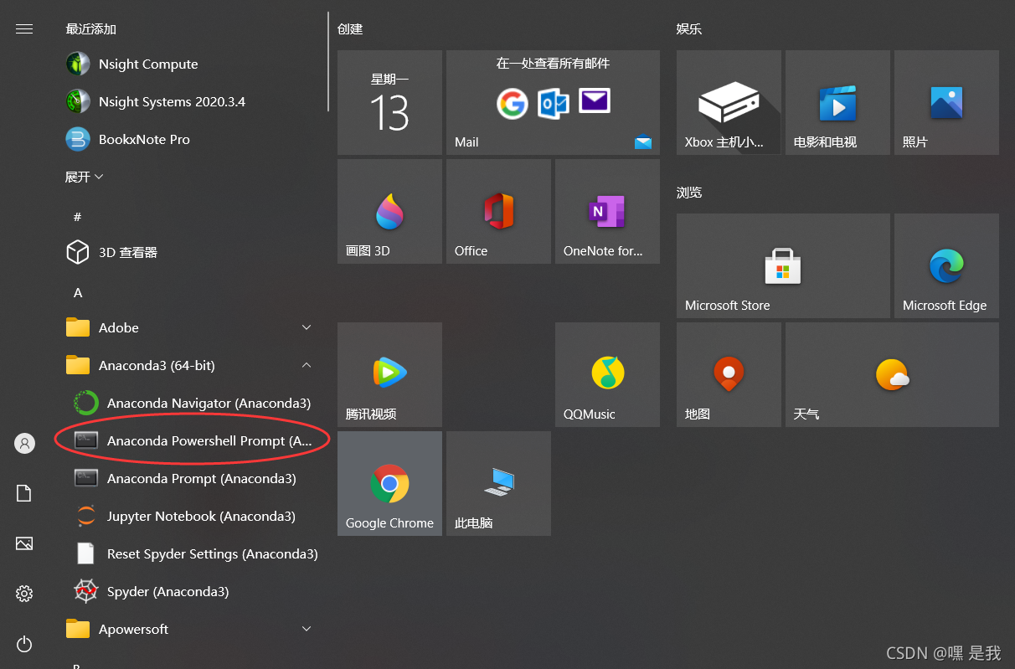Click the A letter group header
The height and width of the screenshot is (669, 1015).
(78, 292)
